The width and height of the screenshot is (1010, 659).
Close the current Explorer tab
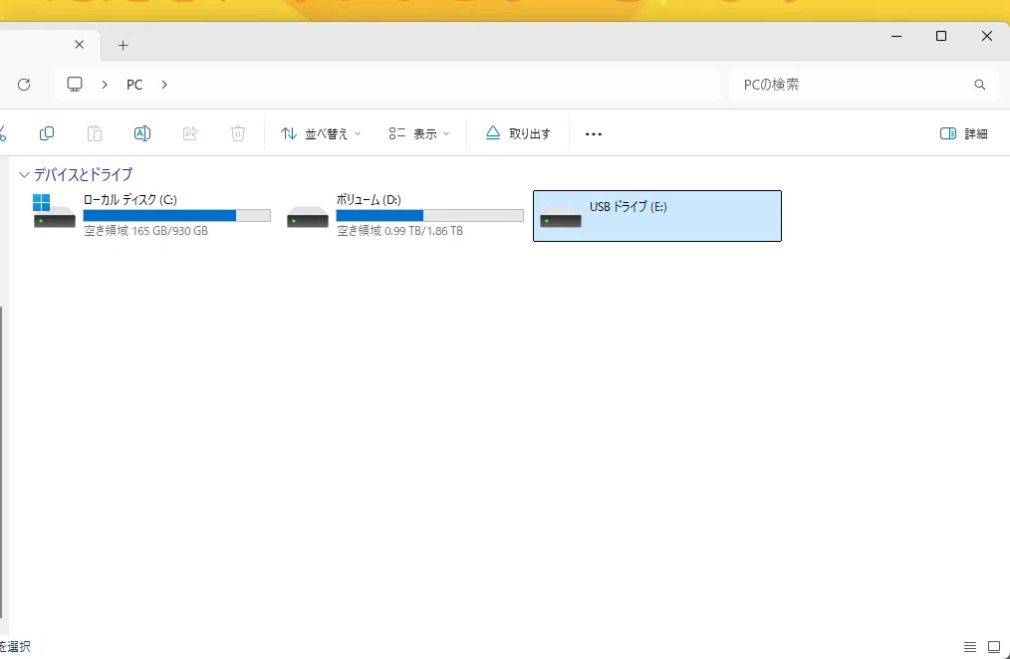pyautogui.click(x=80, y=45)
